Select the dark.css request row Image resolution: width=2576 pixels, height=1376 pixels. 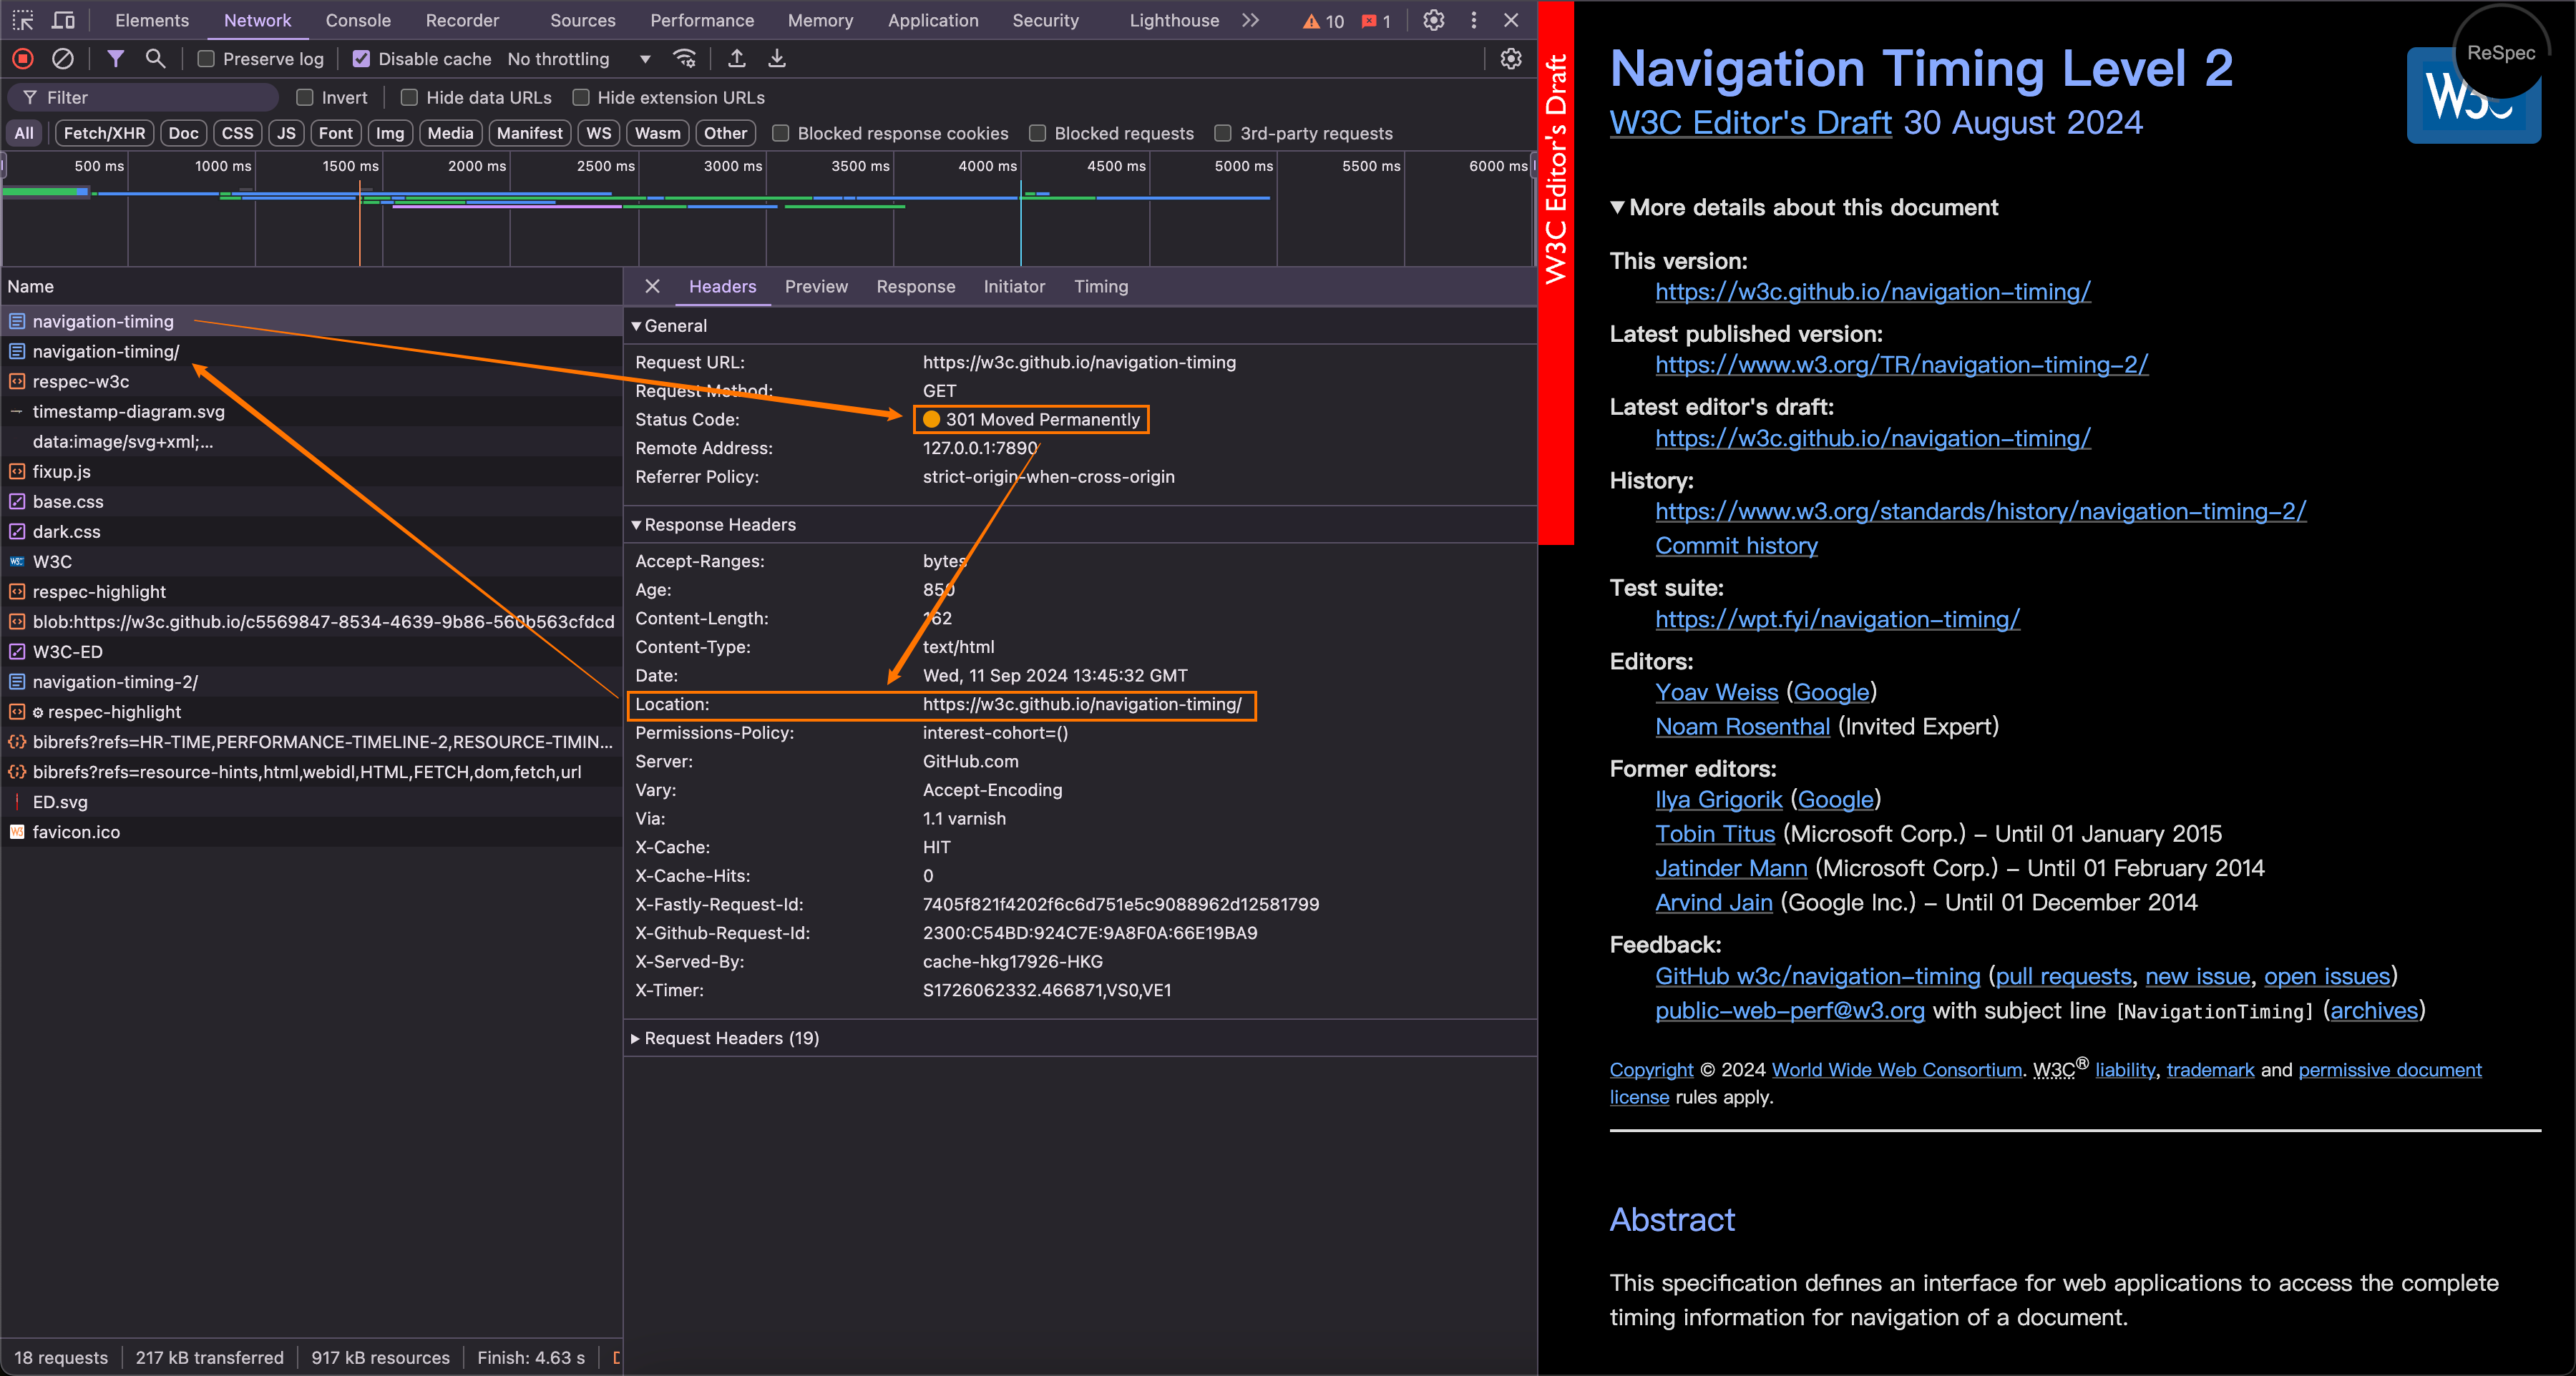pyautogui.click(x=311, y=531)
